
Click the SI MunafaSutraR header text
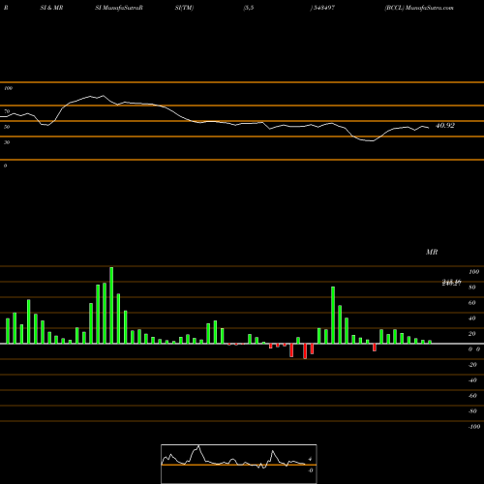pyautogui.click(x=119, y=8)
